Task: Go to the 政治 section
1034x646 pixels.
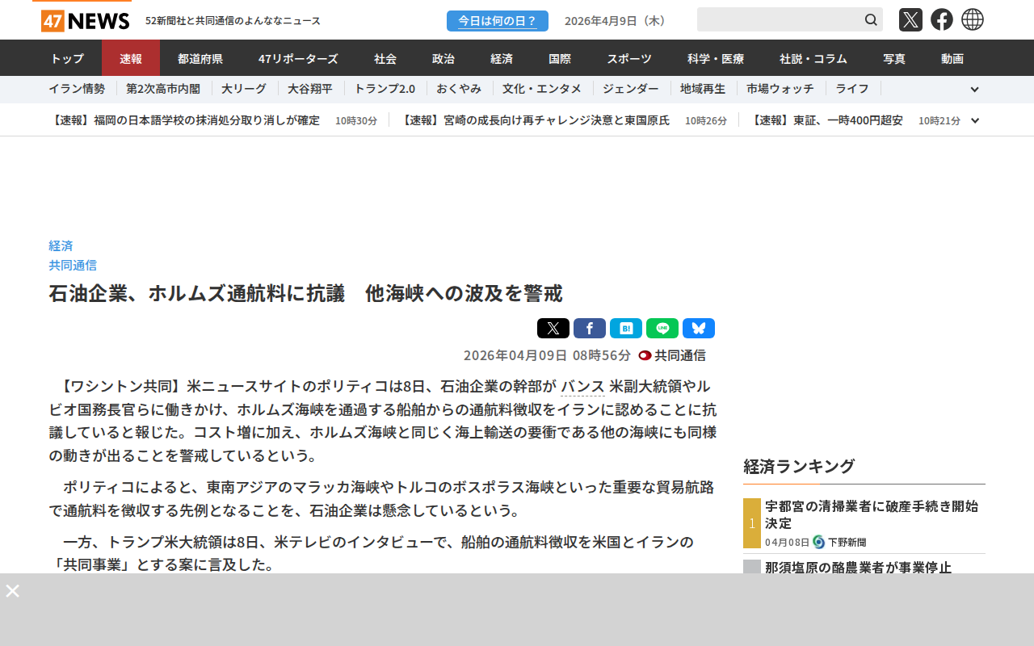Action: [x=443, y=58]
